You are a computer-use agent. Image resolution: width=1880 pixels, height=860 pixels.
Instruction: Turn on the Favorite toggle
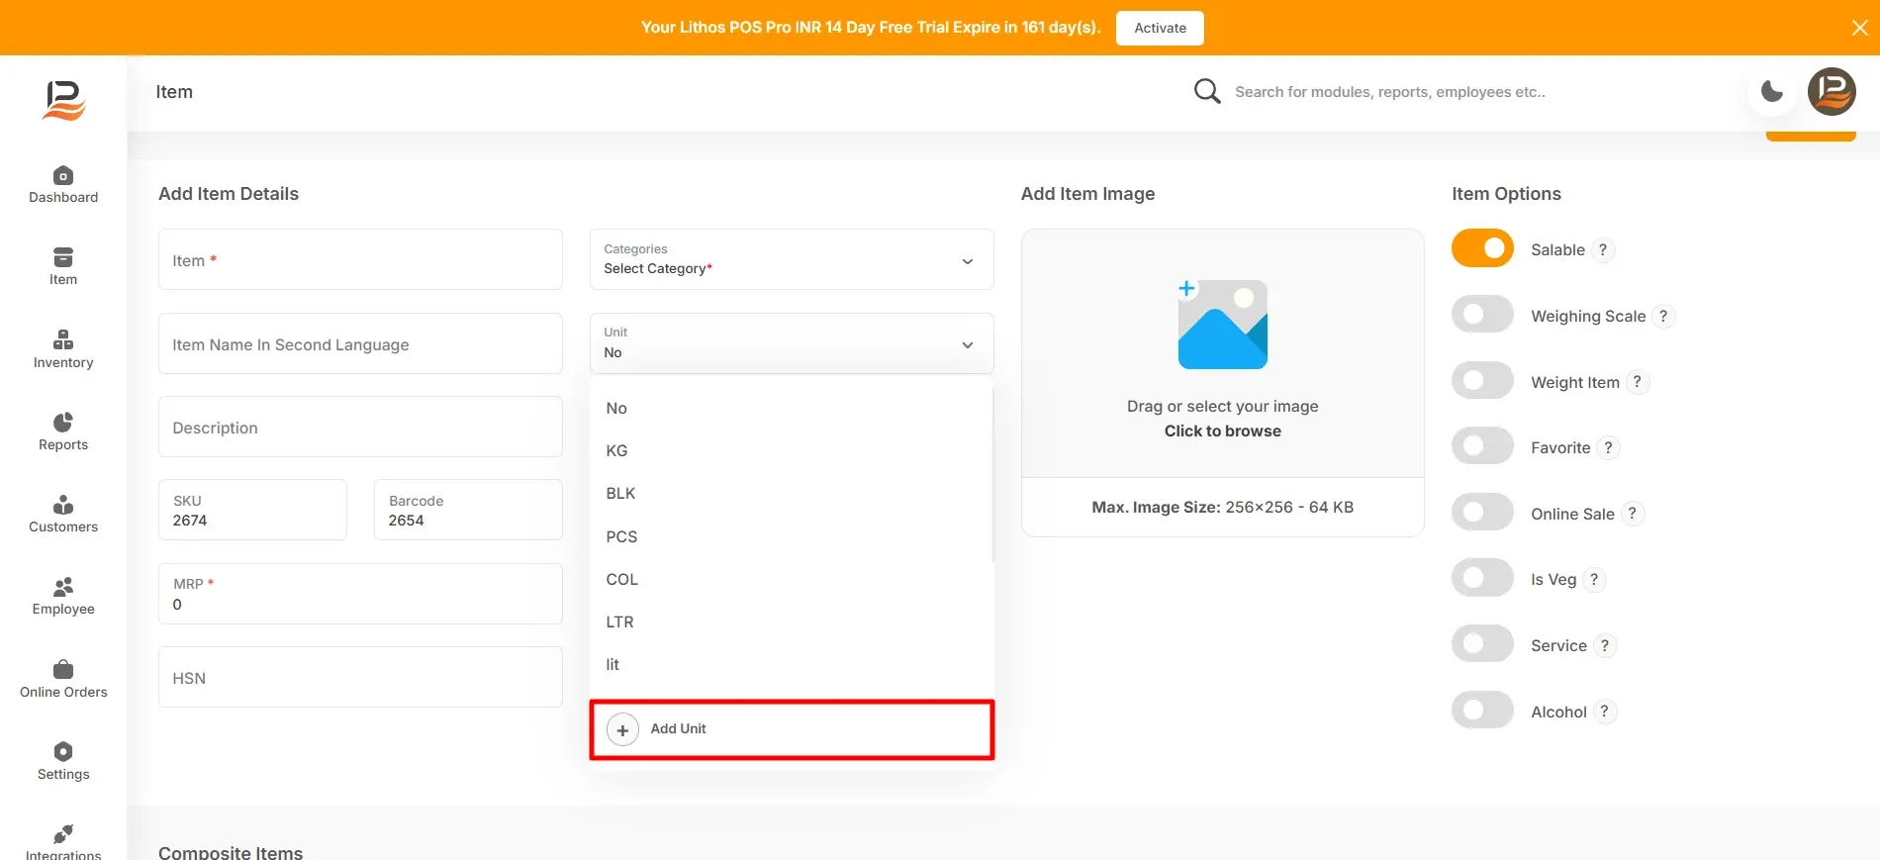point(1482,446)
